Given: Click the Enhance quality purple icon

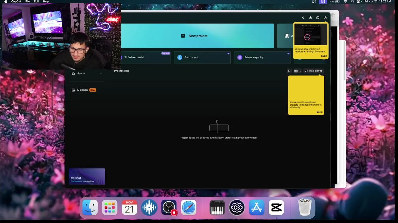Looking at the screenshot, I should [x=240, y=57].
